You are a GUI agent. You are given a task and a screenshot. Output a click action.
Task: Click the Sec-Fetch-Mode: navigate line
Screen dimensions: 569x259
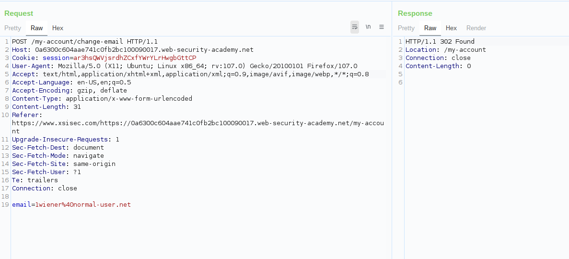tap(58, 156)
